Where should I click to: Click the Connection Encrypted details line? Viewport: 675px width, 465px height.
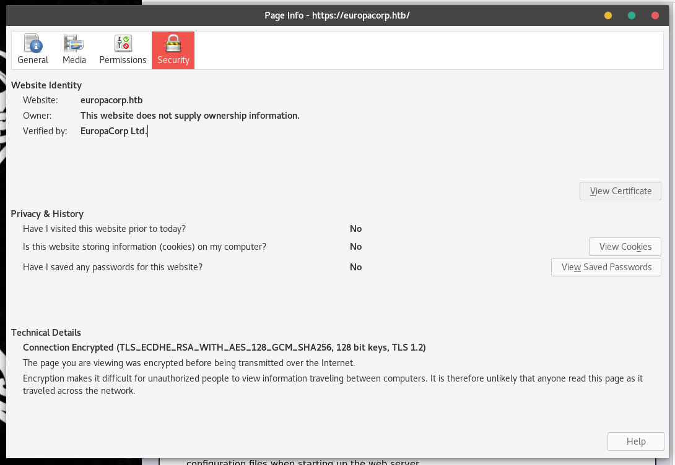(x=224, y=348)
